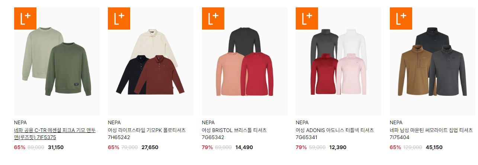Click the 31,150 sale price
This screenshot has width=478, height=165.
(x=56, y=147)
